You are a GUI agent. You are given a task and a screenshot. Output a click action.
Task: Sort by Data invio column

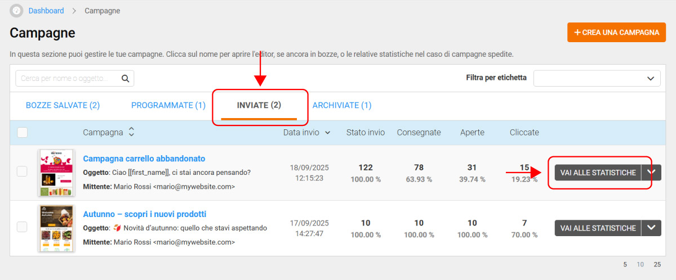click(x=306, y=133)
